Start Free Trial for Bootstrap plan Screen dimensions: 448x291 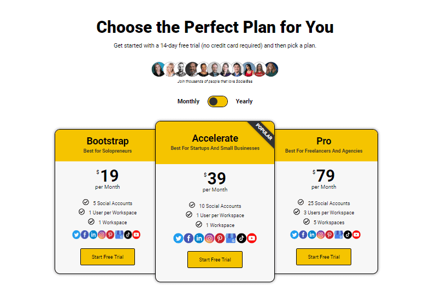coord(108,257)
